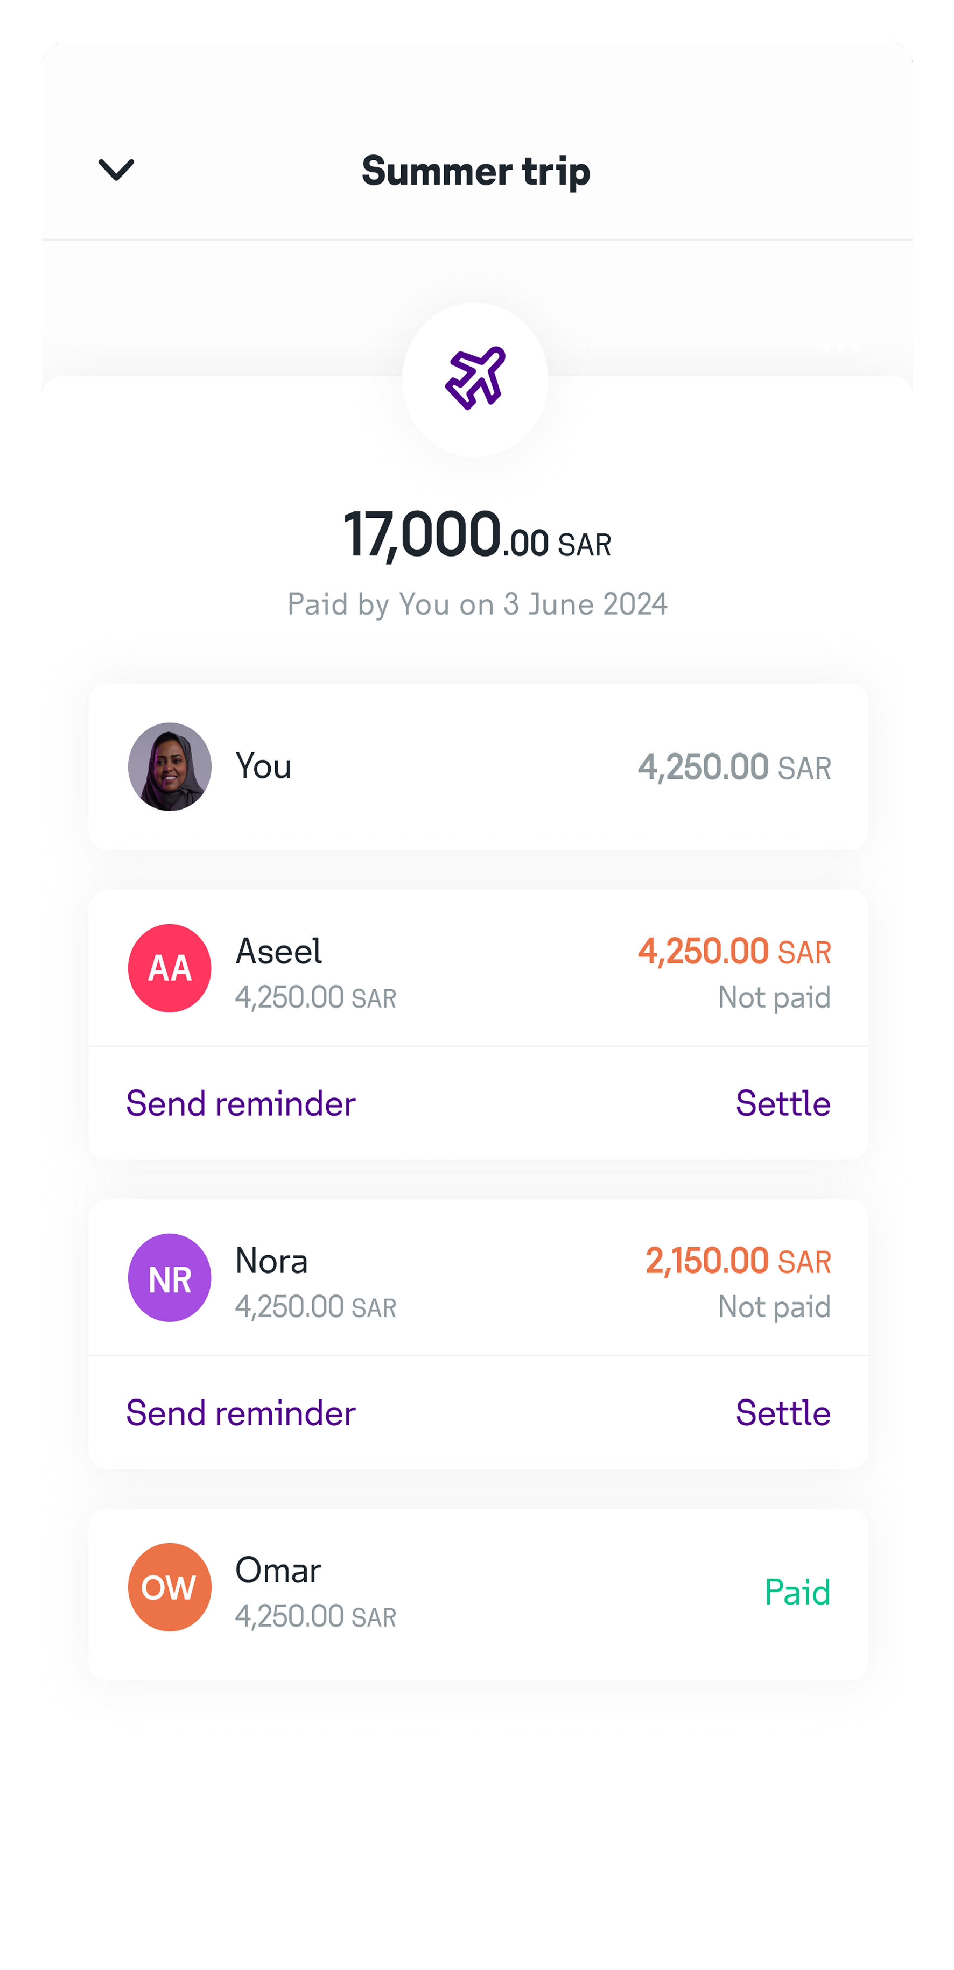954x1970 pixels.
Task: Settle Nora's unpaid share
Action: (x=783, y=1413)
